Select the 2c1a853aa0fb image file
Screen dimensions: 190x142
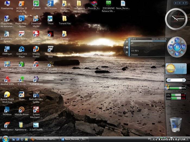pos(36,126)
